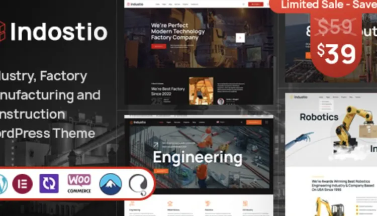
Task: Click the highlighted Home item in Engineering demo nav
Action: 161,122
